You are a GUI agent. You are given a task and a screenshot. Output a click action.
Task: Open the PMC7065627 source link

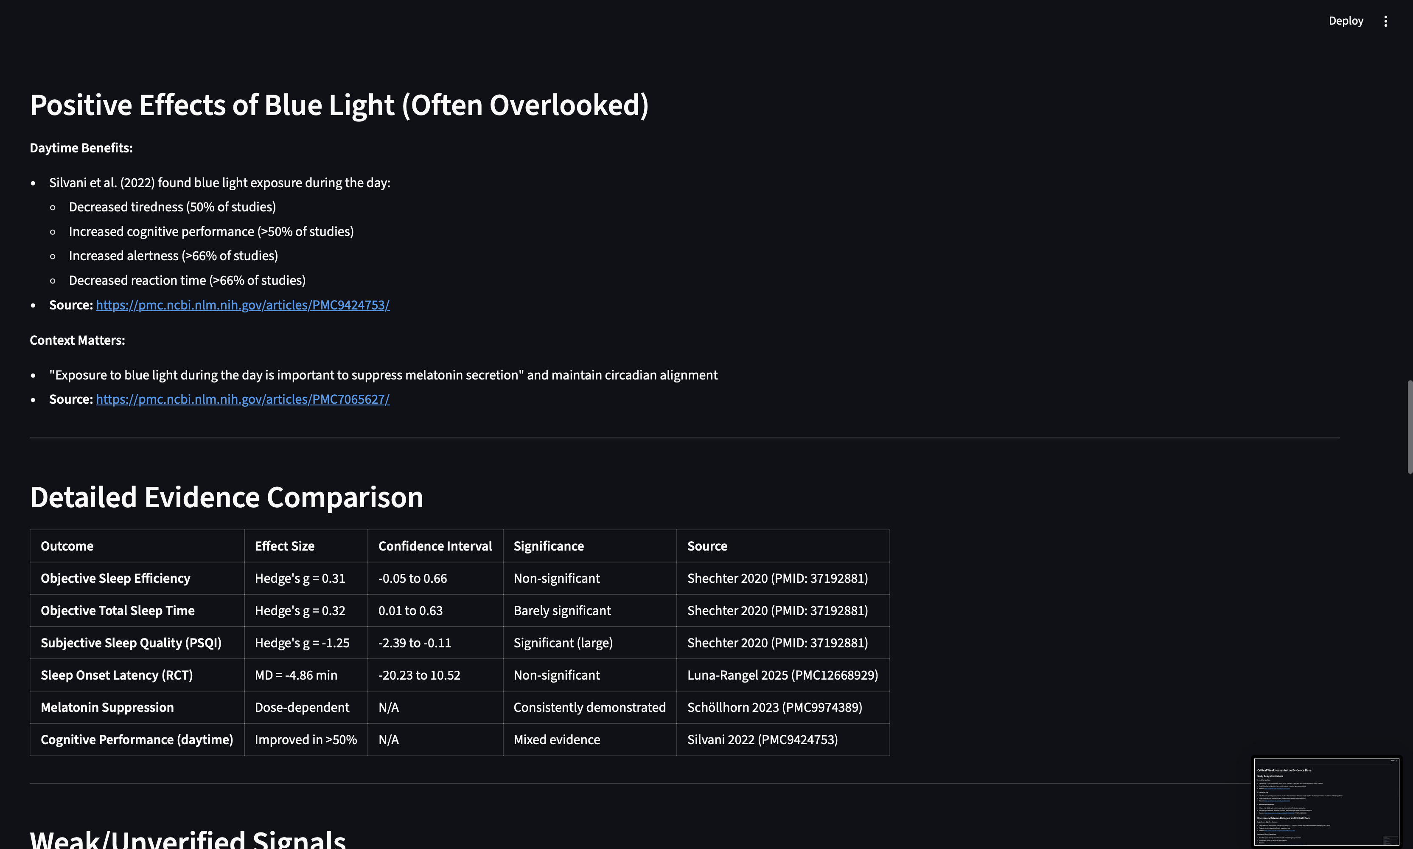point(242,399)
